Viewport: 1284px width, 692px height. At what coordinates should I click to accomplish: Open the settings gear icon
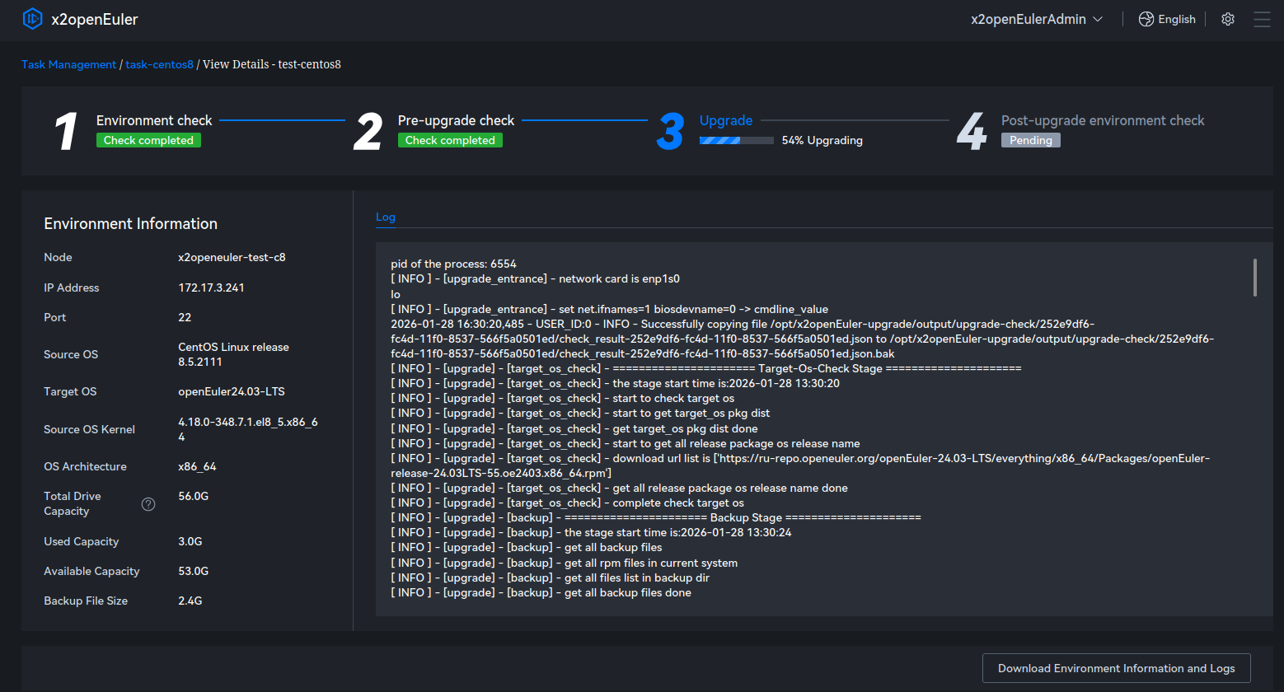pos(1228,19)
